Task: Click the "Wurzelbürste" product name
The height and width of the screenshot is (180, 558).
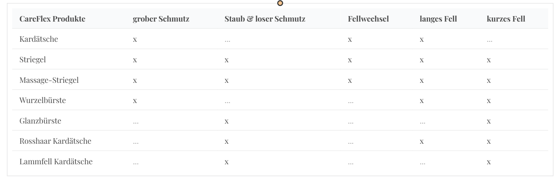Action: click(42, 100)
